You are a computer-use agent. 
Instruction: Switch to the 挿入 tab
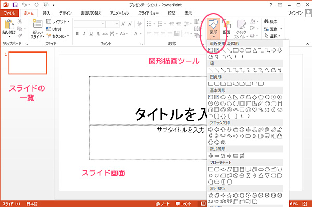click(46, 13)
